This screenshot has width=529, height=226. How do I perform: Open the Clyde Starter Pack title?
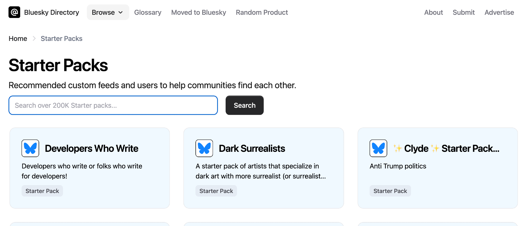coord(446,148)
